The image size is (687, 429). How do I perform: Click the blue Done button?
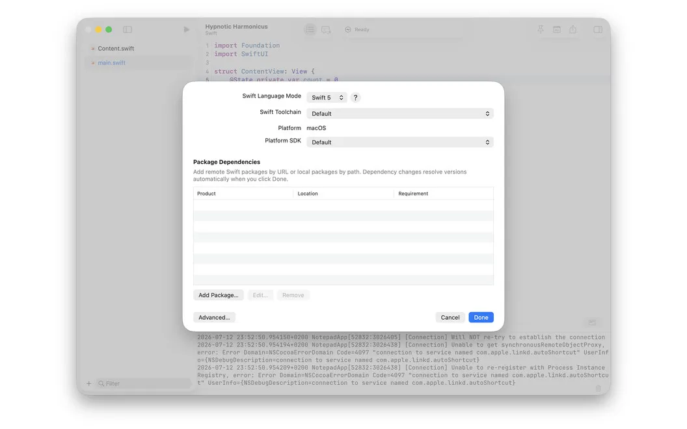coord(481,317)
